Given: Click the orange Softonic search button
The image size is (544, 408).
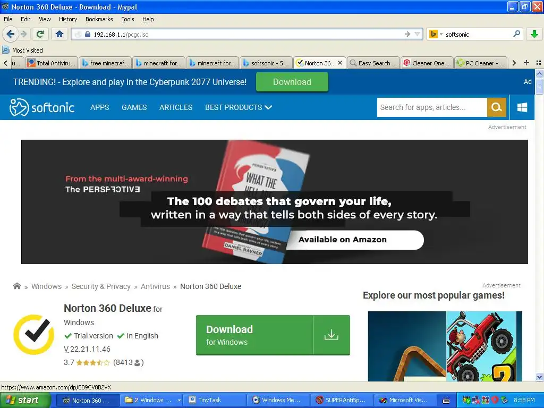Looking at the screenshot, I should point(497,107).
